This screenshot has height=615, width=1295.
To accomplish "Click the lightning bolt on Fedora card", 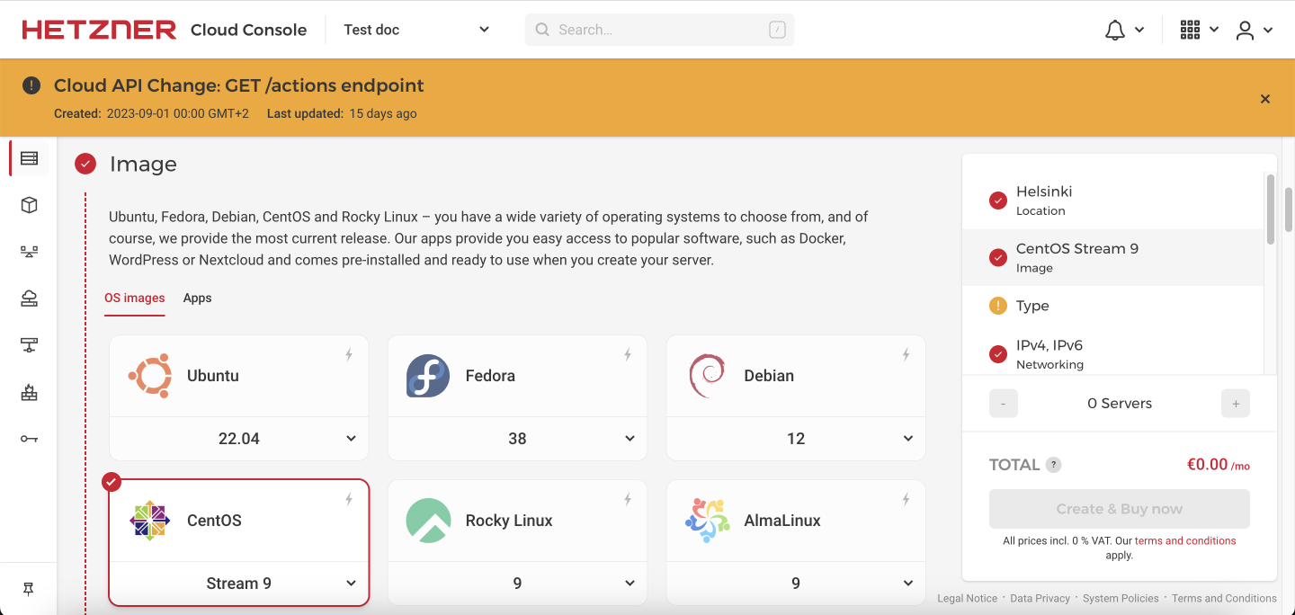I will [x=628, y=355].
